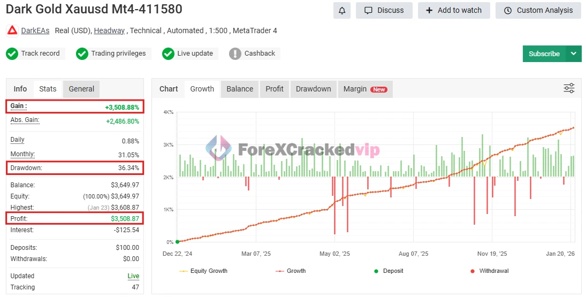Open the chart settings sliders icon

569,88
